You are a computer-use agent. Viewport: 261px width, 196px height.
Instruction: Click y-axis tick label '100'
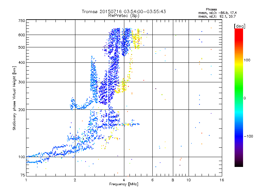[x=22, y=157]
